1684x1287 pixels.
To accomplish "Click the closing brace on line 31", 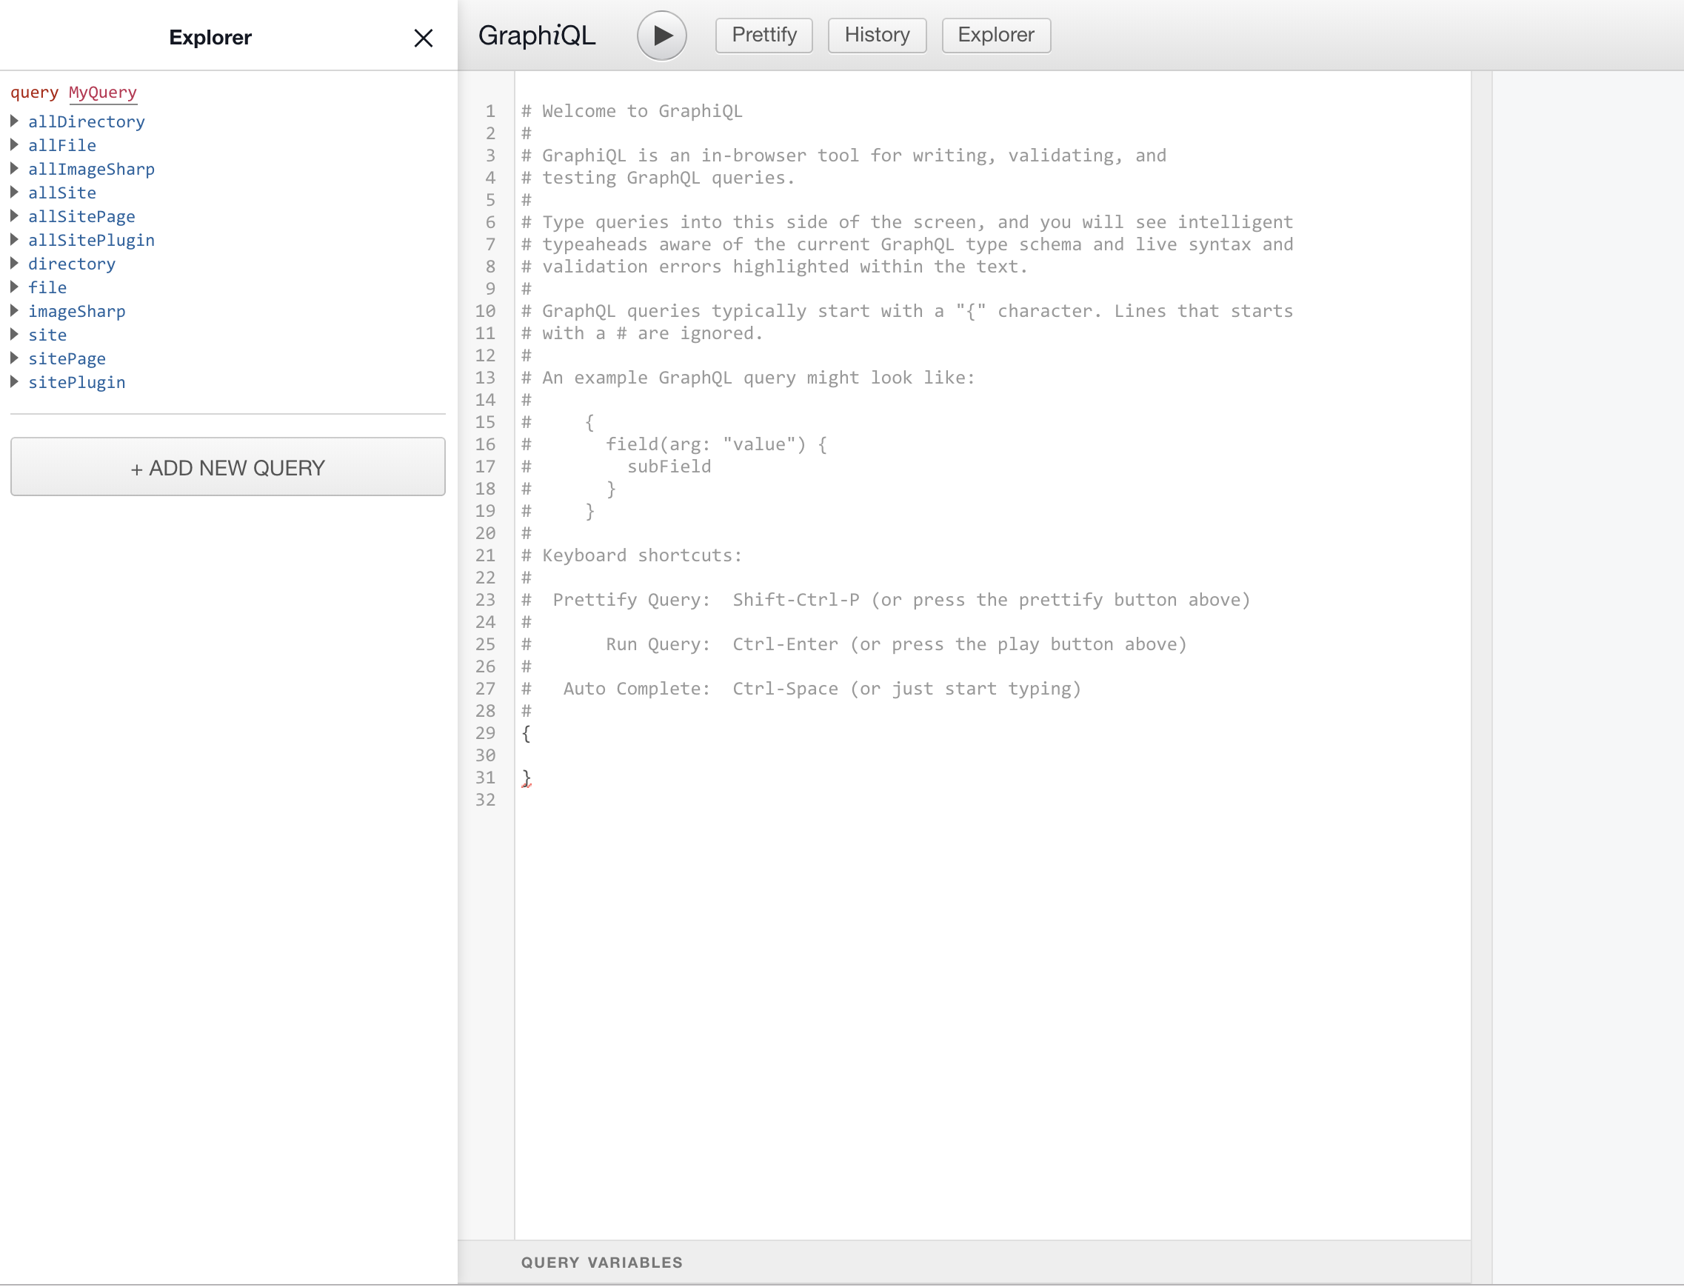I will [x=526, y=778].
